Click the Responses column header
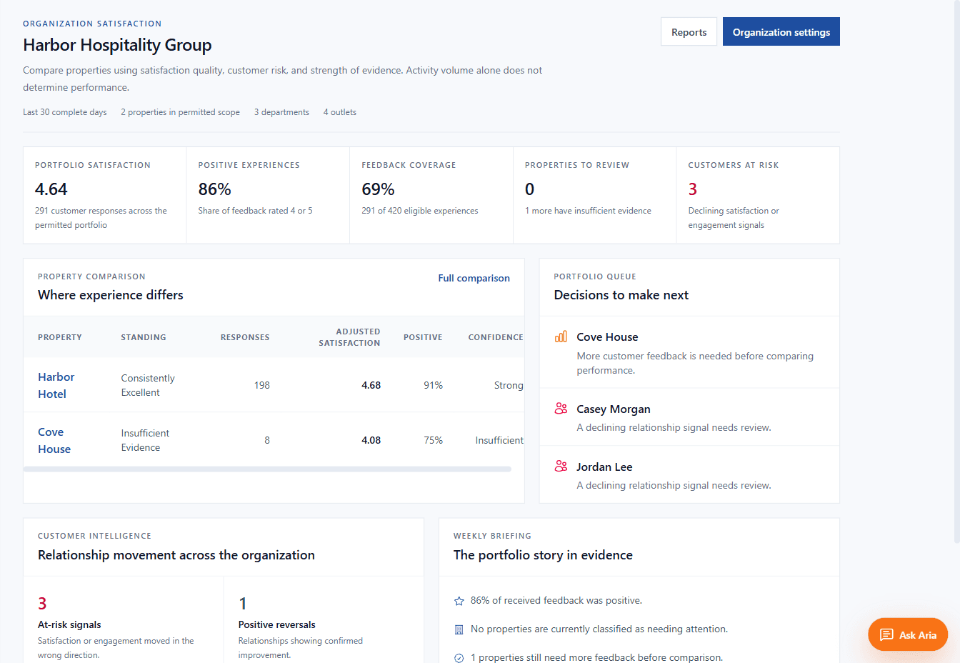This screenshot has height=663, width=960. pos(245,337)
